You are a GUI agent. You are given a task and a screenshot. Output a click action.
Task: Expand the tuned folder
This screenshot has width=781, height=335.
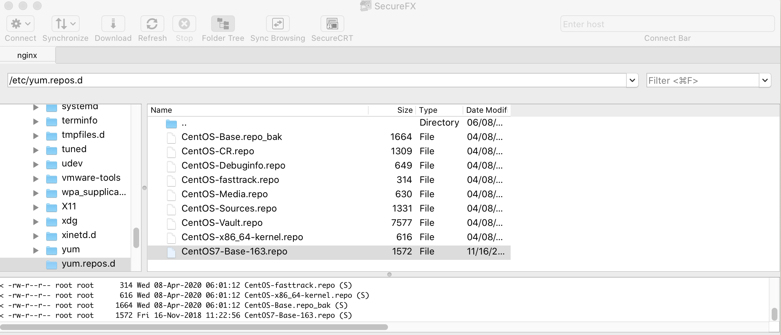coord(35,150)
